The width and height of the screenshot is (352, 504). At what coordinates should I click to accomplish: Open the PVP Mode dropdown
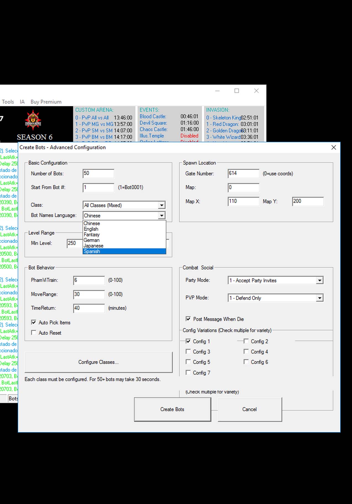(319, 298)
